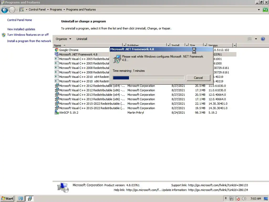Show hidden tray icons arrow

(226, 198)
